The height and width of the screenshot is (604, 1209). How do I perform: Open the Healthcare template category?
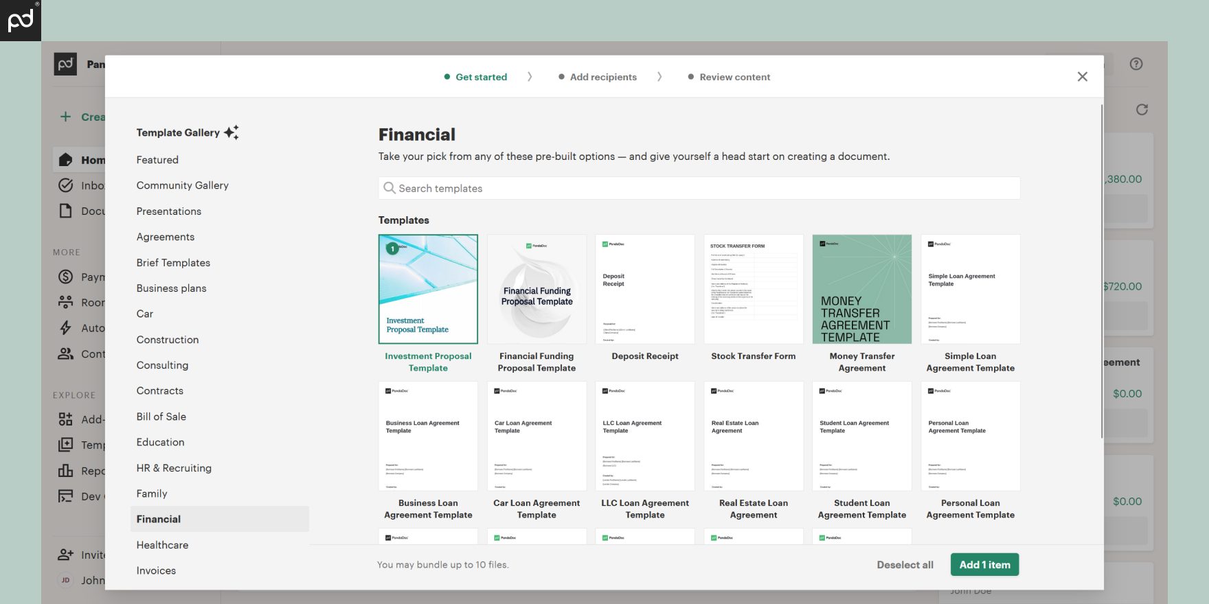(x=162, y=545)
